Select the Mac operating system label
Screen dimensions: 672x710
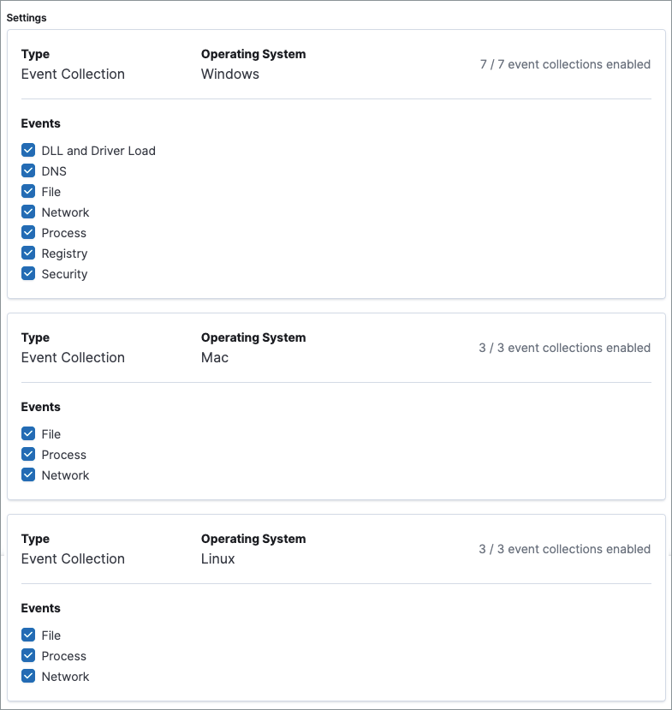click(x=215, y=358)
